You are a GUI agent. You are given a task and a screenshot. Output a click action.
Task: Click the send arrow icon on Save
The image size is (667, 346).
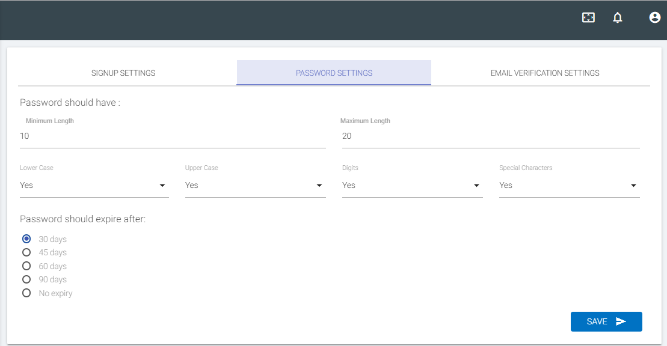pyautogui.click(x=621, y=321)
